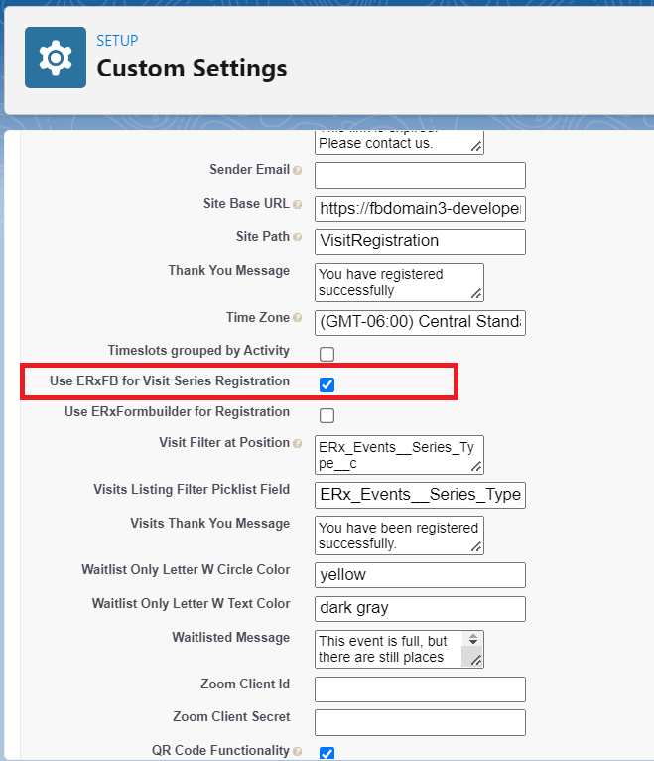Click the Waitlist Only Letter W Circle Color field

(x=420, y=574)
